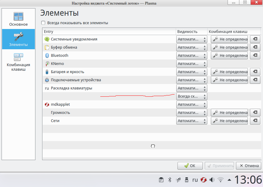Screen dimensions: 263x187
Task: Click the KNemo network monitor icon
Action: click(x=47, y=64)
